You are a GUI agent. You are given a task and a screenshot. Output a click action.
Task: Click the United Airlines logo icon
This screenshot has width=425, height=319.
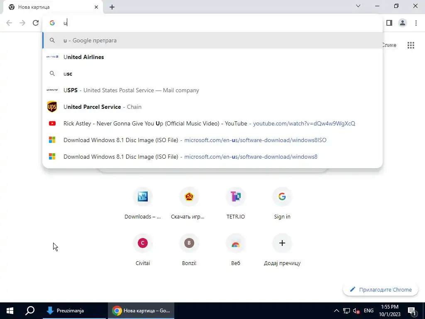coord(52,56)
